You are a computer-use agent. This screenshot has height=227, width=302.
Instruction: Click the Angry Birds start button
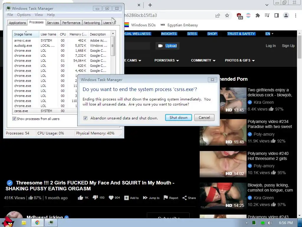click(8, 222)
